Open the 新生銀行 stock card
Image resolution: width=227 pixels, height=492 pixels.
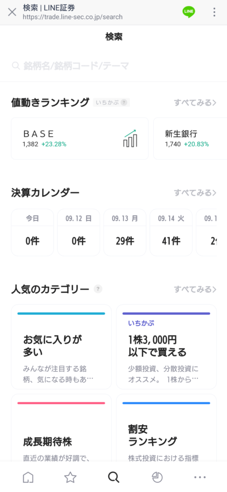point(190,139)
